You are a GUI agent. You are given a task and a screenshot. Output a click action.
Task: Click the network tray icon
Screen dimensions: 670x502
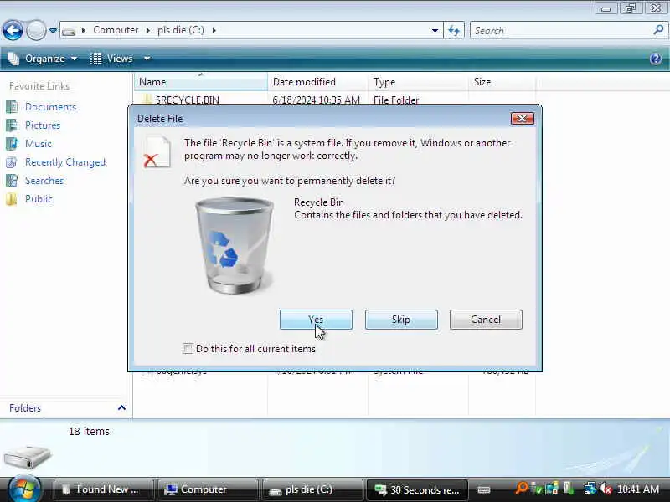590,489
